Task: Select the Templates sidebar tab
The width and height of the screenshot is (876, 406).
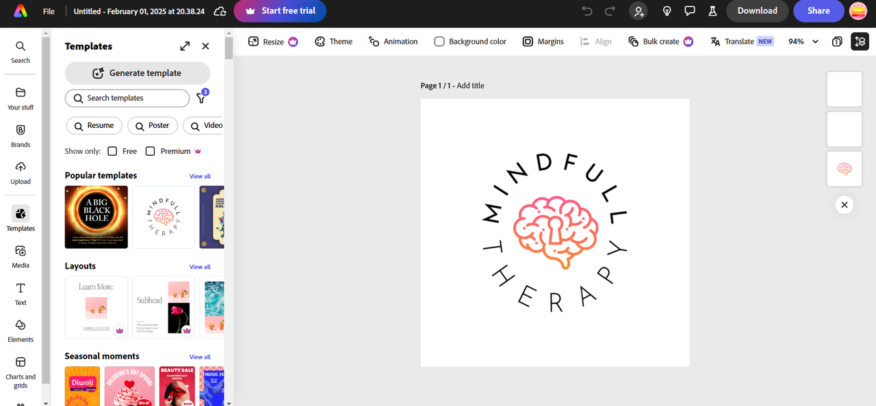Action: 21,219
